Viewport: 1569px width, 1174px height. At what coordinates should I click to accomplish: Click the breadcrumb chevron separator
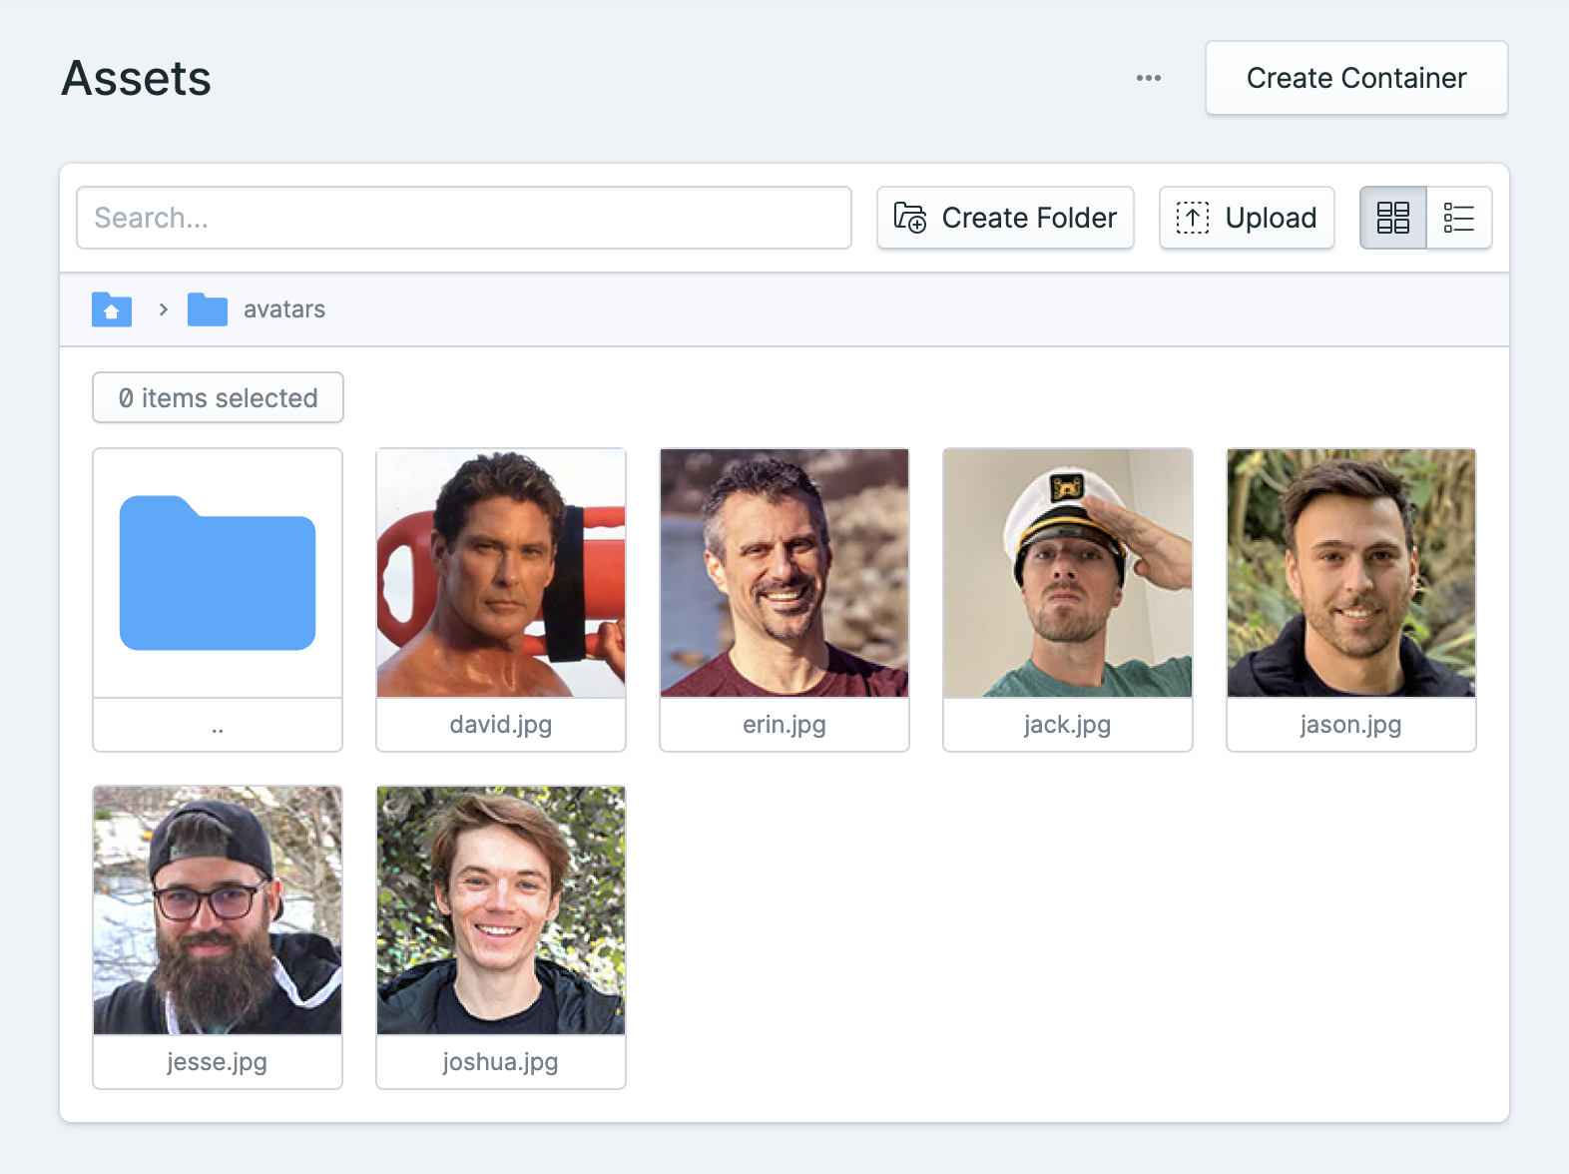163,309
